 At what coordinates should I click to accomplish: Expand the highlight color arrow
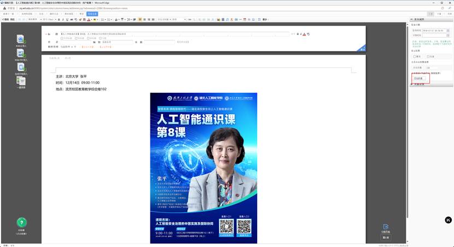click(97, 19)
